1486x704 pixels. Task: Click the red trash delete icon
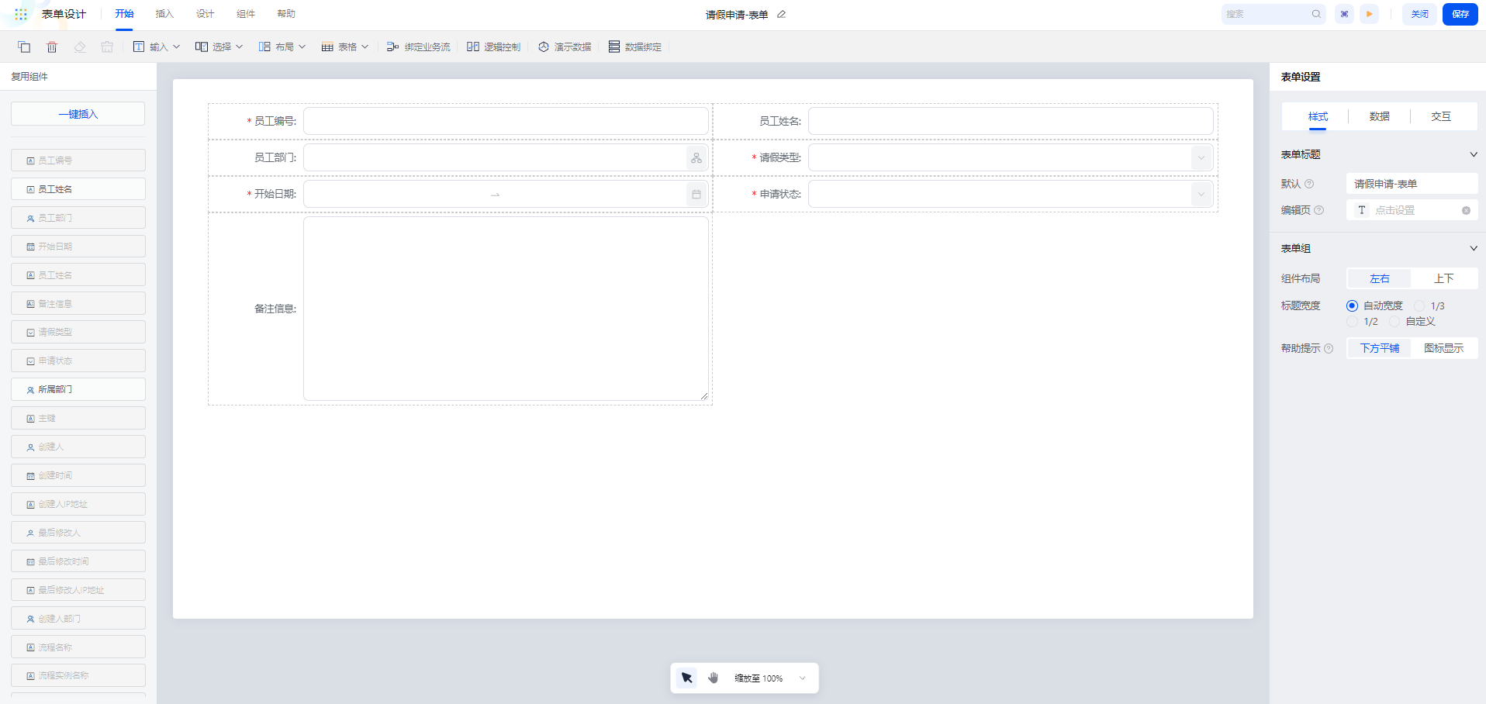[x=52, y=47]
